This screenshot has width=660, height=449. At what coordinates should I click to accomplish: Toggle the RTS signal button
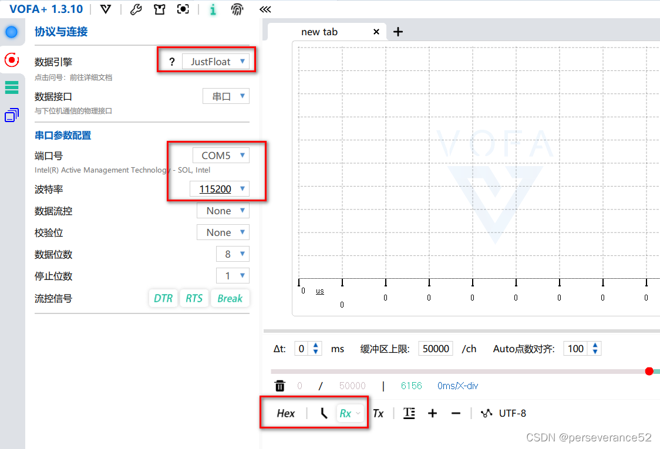coord(194,298)
